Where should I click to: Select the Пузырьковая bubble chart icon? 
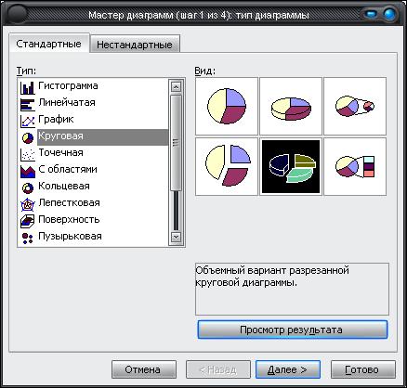pyautogui.click(x=28, y=238)
